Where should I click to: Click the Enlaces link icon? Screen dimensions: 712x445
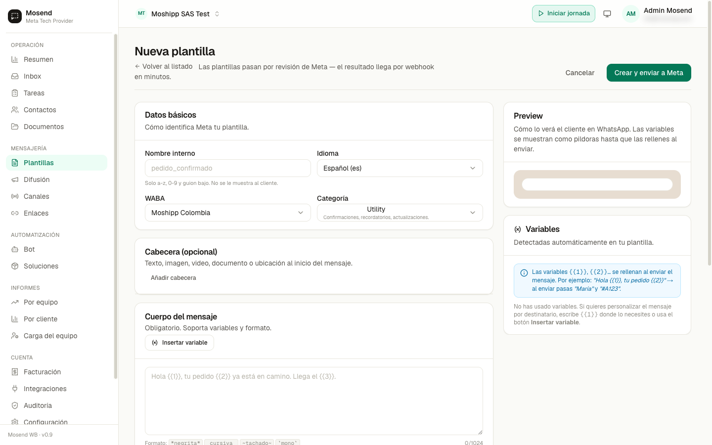click(15, 213)
